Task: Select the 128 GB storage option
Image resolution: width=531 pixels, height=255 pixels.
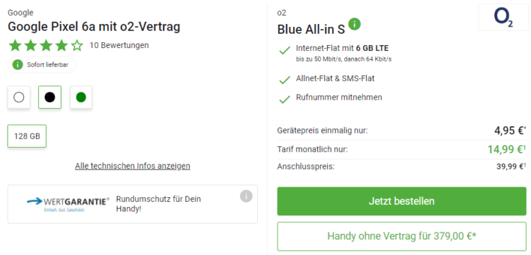Action: [27, 136]
